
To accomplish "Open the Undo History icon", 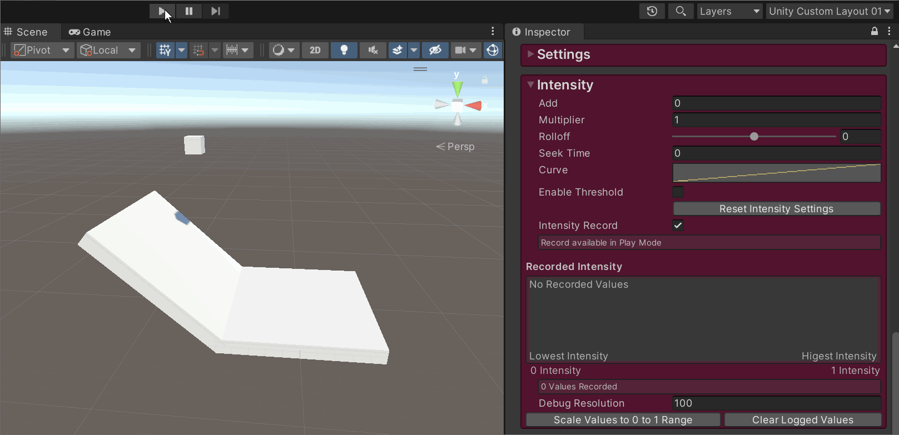I will pos(652,11).
